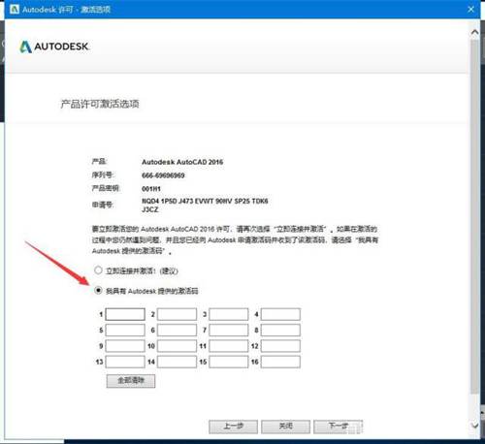Click the Next (下一步) button

[338, 427]
